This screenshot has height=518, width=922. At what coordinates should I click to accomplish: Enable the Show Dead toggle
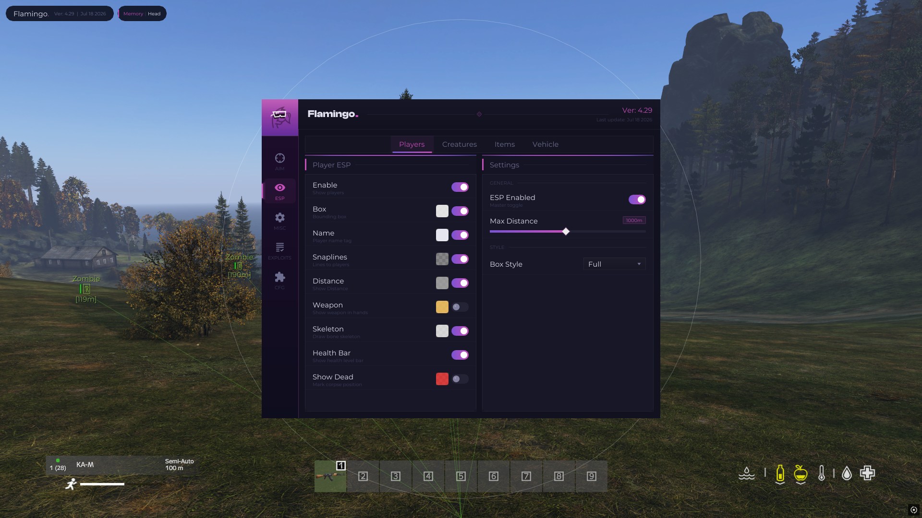(x=460, y=379)
